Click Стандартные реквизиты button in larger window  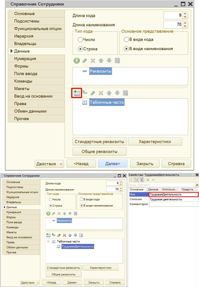99,142
